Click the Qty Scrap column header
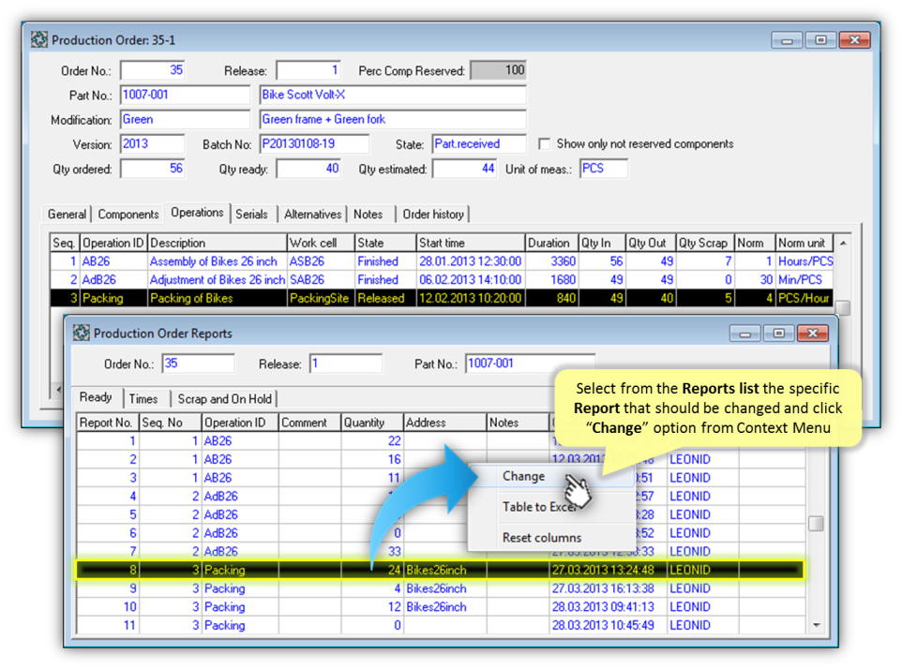 pos(705,243)
